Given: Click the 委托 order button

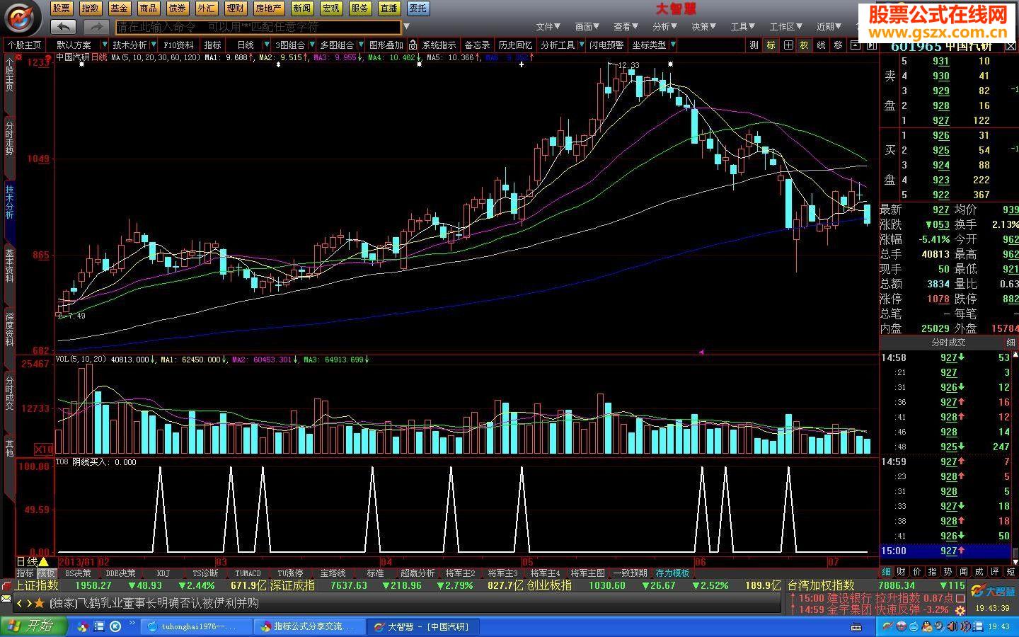Looking at the screenshot, I should pyautogui.click(x=418, y=8).
